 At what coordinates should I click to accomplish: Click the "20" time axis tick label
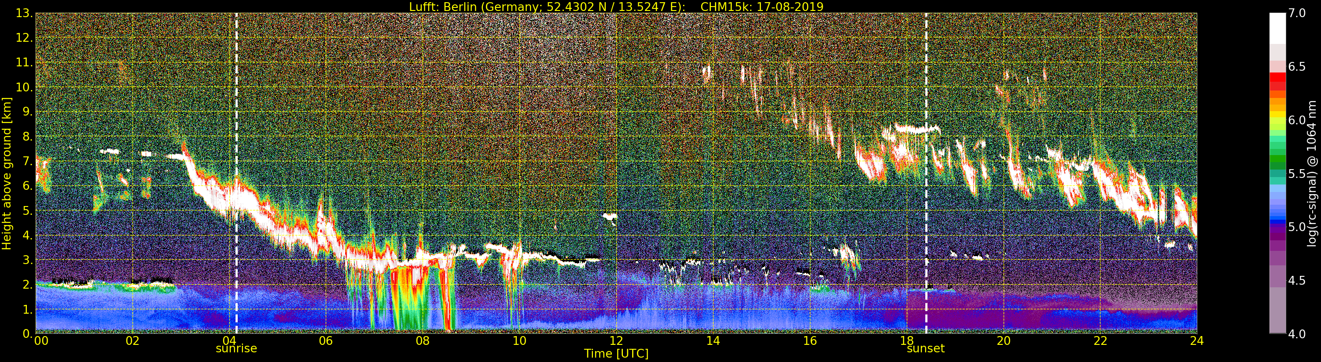(x=1003, y=341)
